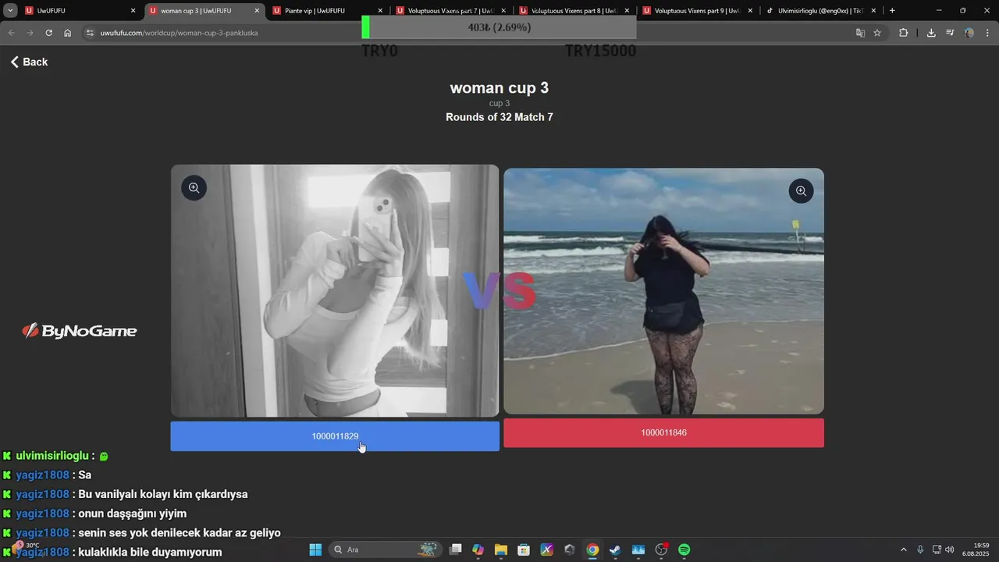Open Spotify from taskbar
The height and width of the screenshot is (562, 999).
pyautogui.click(x=684, y=550)
